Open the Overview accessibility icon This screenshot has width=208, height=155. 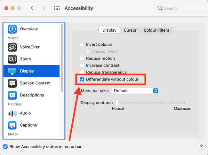(12, 29)
